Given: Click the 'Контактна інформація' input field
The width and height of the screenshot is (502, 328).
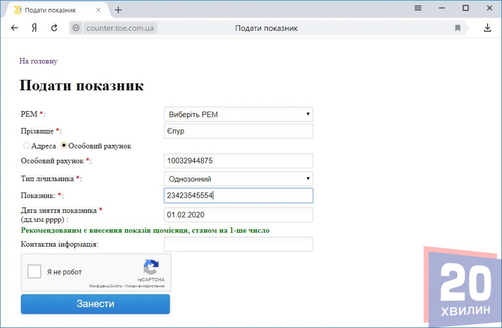Looking at the screenshot, I should pyautogui.click(x=238, y=244).
